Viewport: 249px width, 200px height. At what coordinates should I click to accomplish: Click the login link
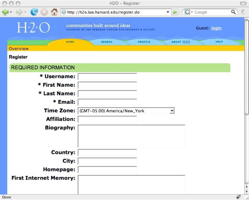tap(216, 28)
